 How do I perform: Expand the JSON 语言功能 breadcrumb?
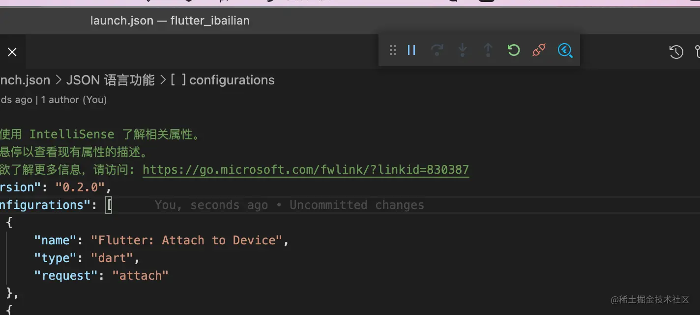(x=110, y=80)
